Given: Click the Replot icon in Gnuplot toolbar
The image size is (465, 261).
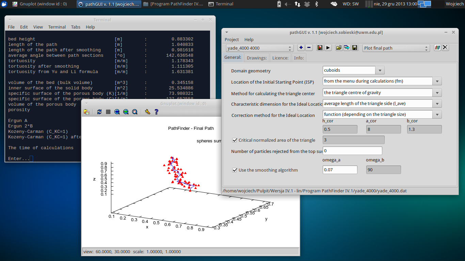Looking at the screenshot, I should point(99,112).
